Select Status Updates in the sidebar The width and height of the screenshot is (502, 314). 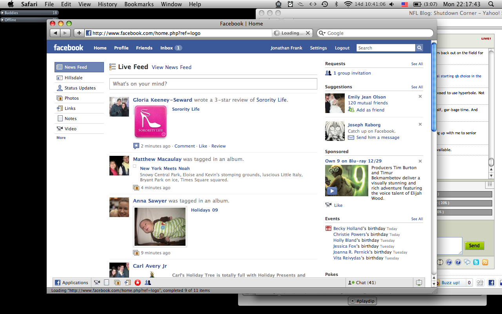79,88
